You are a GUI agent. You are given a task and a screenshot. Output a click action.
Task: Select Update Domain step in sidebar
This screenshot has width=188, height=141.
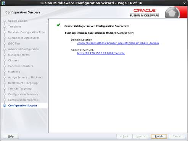coord(18,21)
